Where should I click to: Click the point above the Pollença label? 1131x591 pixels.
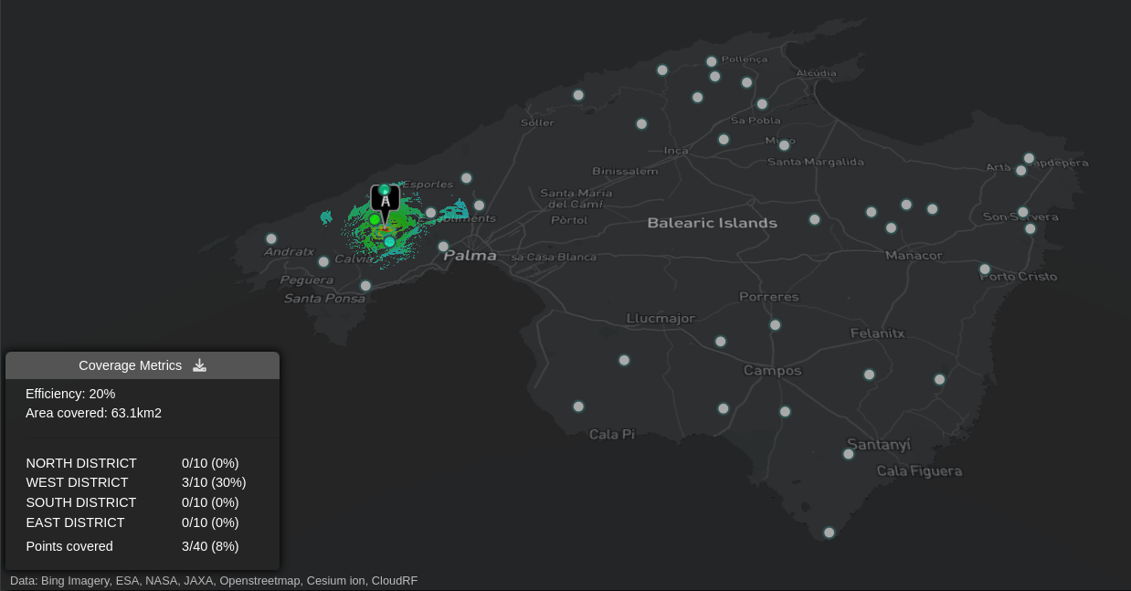click(712, 62)
